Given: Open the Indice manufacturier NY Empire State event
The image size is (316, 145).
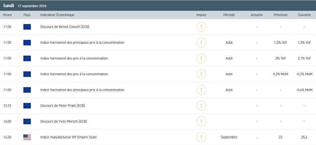Looking at the screenshot, I should [68, 137].
